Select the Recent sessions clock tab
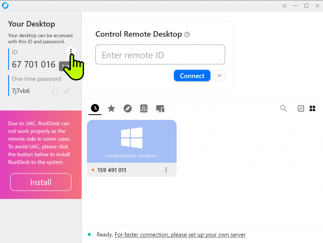This screenshot has height=243, width=323. [95, 108]
